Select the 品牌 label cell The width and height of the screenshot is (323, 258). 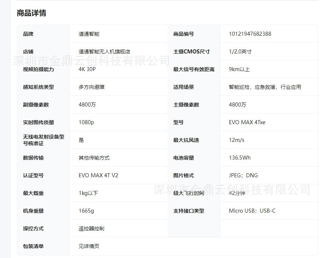click(28, 34)
